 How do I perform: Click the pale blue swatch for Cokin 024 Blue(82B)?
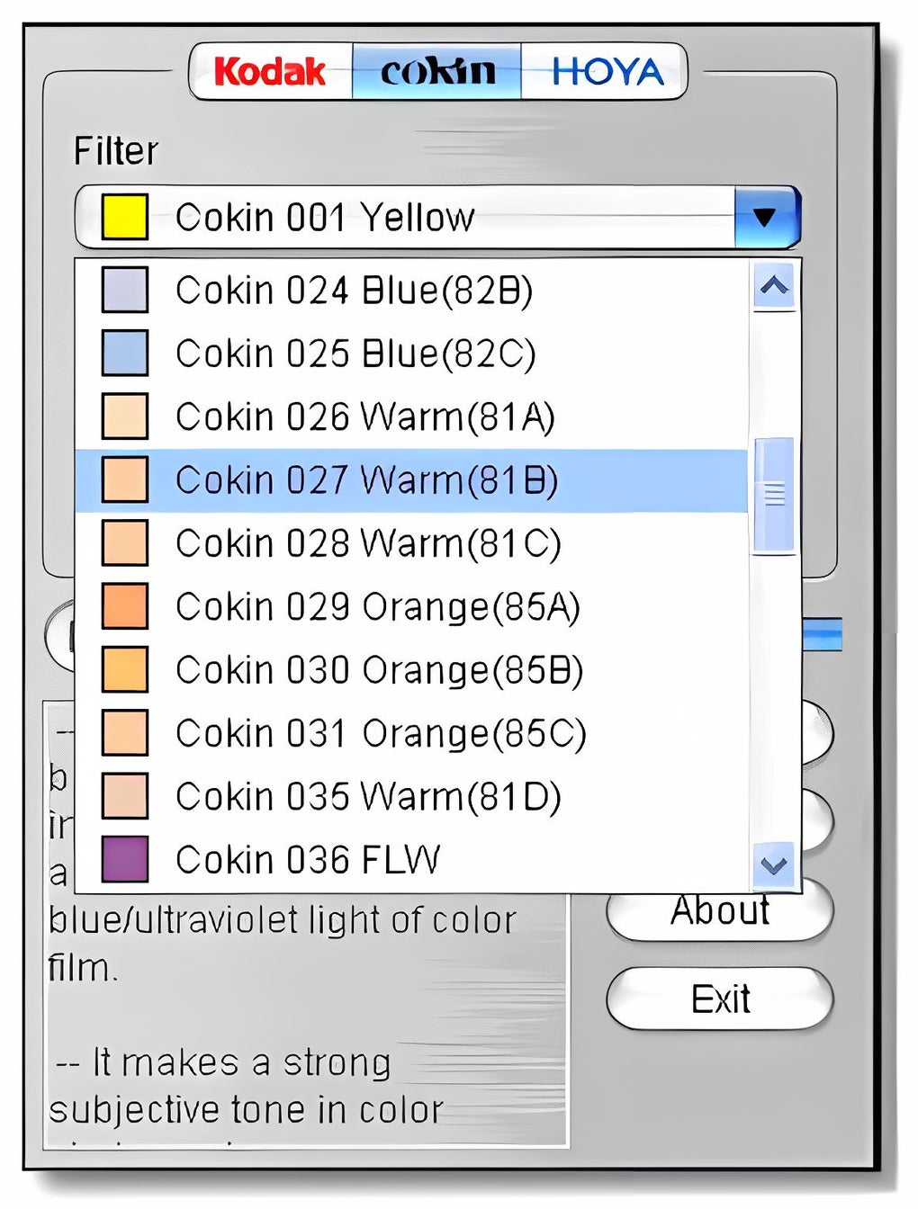pyautogui.click(x=125, y=289)
